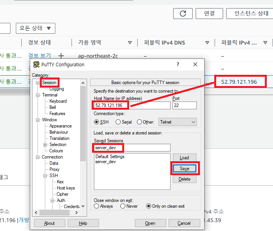Select server_dev in saved sessions list
The image size is (273, 231).
click(x=106, y=162)
